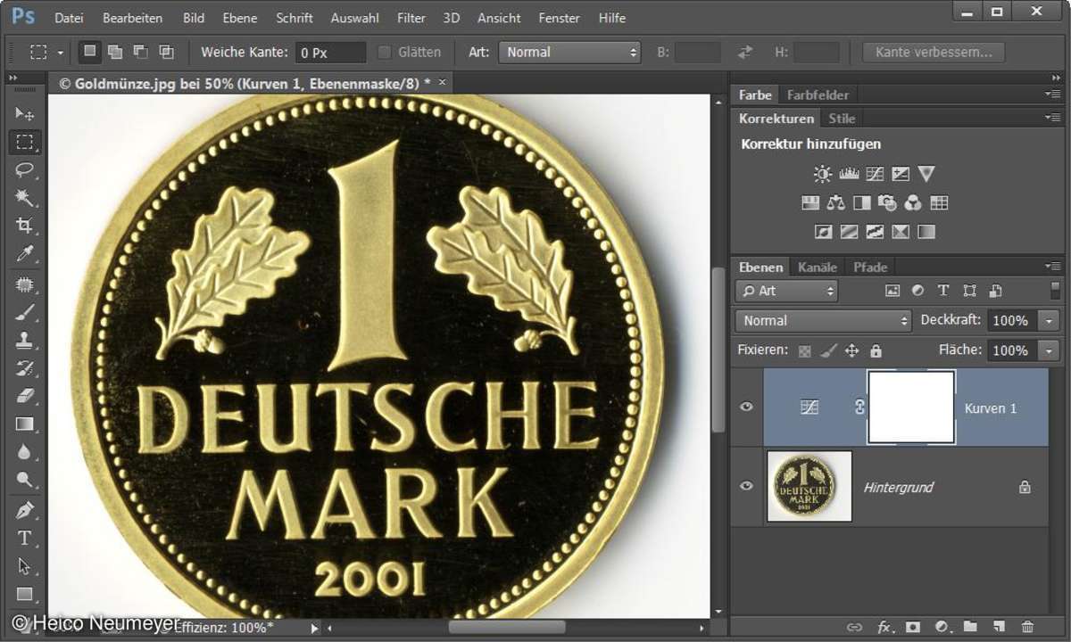Toggle lock transparent pixels

(806, 351)
